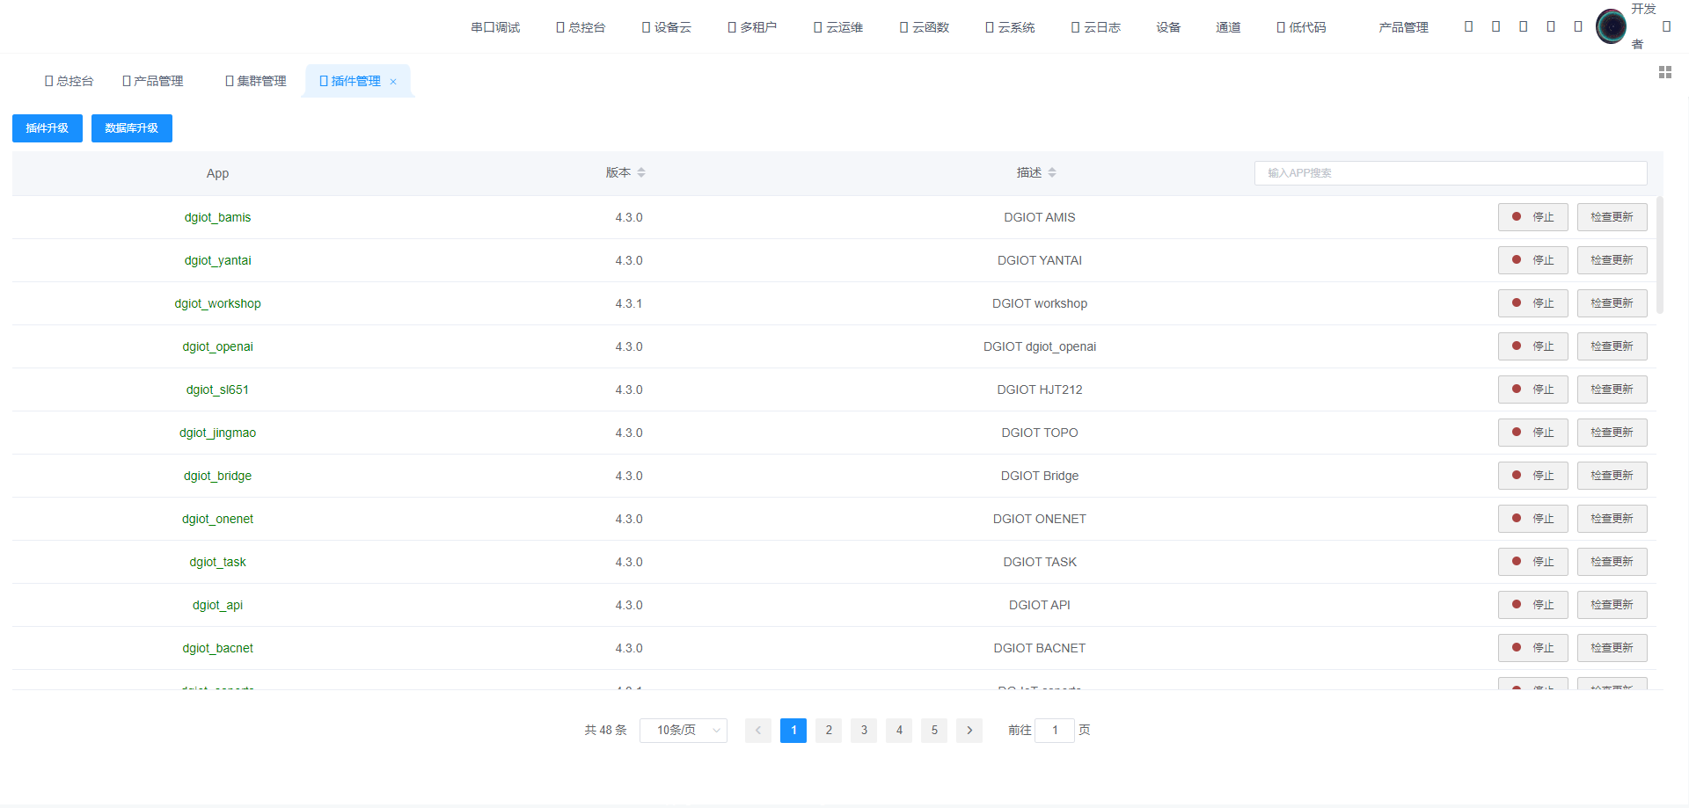Viewport: 1689px width, 808px height.
Task: Close the 插件管理 tab with the x
Action: click(x=393, y=82)
